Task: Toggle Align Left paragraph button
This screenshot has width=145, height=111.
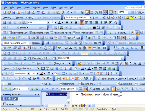Action: point(82,23)
